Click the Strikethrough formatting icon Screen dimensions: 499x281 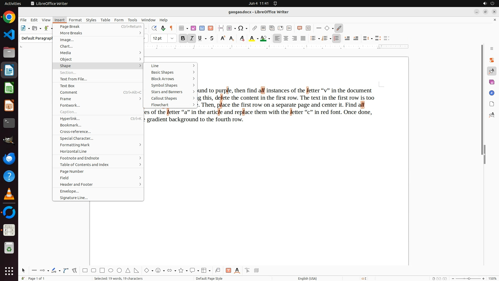212,39
